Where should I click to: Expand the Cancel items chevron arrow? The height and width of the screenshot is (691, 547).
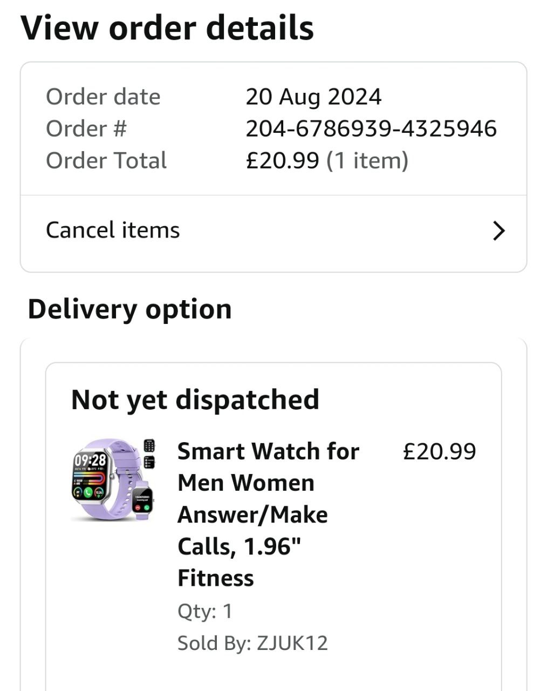click(x=499, y=231)
